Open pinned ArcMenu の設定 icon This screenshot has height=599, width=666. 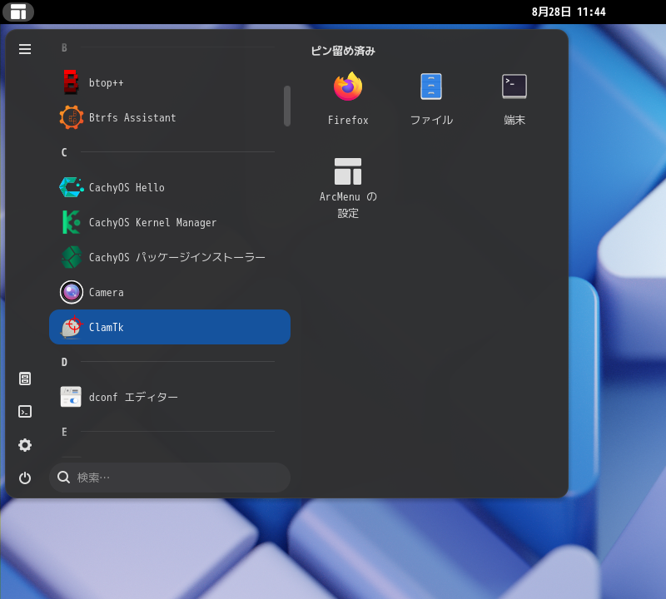[348, 171]
